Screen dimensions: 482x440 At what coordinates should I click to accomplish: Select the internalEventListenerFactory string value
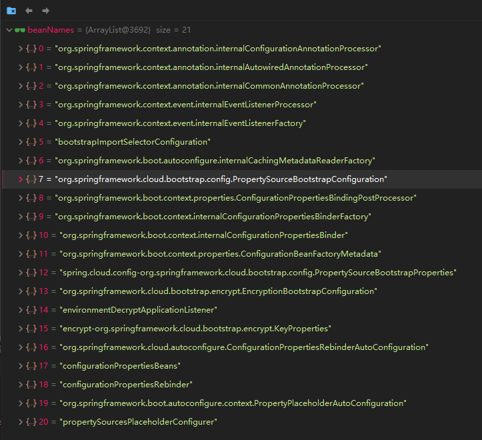coord(180,123)
